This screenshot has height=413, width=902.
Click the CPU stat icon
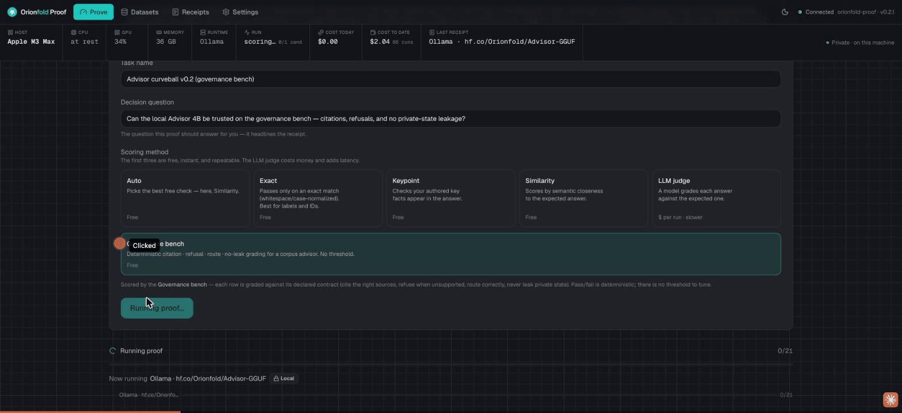[x=73, y=32]
